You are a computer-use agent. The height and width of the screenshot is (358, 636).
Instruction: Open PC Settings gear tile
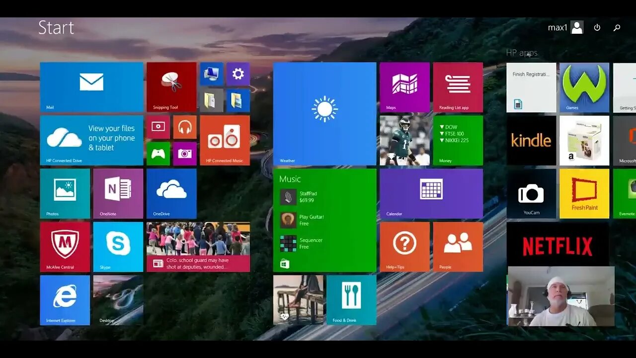coord(238,74)
